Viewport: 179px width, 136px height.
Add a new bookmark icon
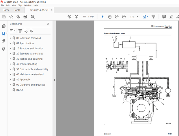point(25,31)
